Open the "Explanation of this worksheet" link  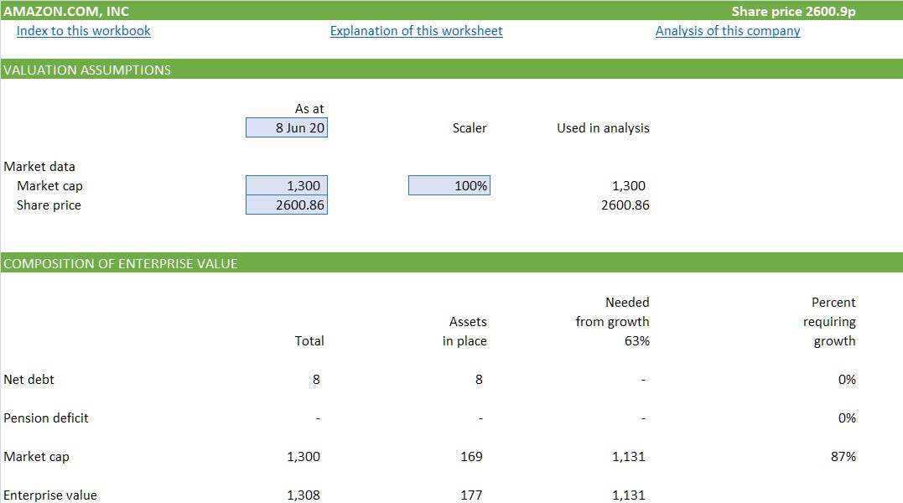click(416, 30)
